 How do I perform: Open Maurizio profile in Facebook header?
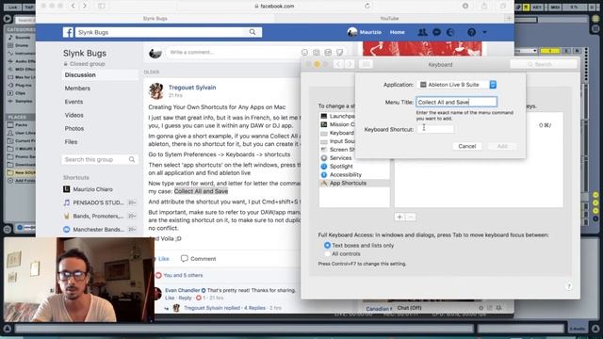click(365, 32)
